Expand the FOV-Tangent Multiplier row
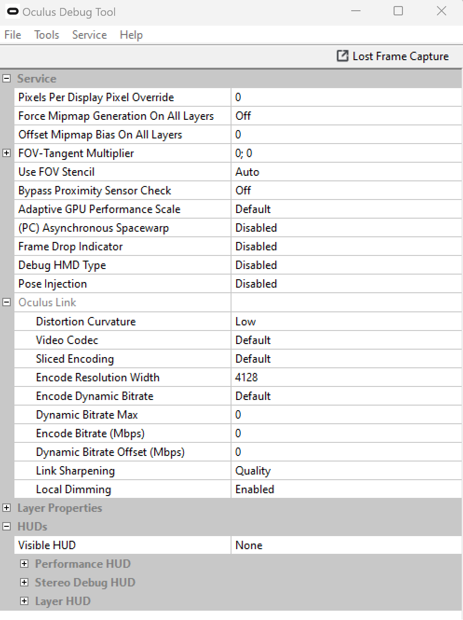 pos(7,153)
